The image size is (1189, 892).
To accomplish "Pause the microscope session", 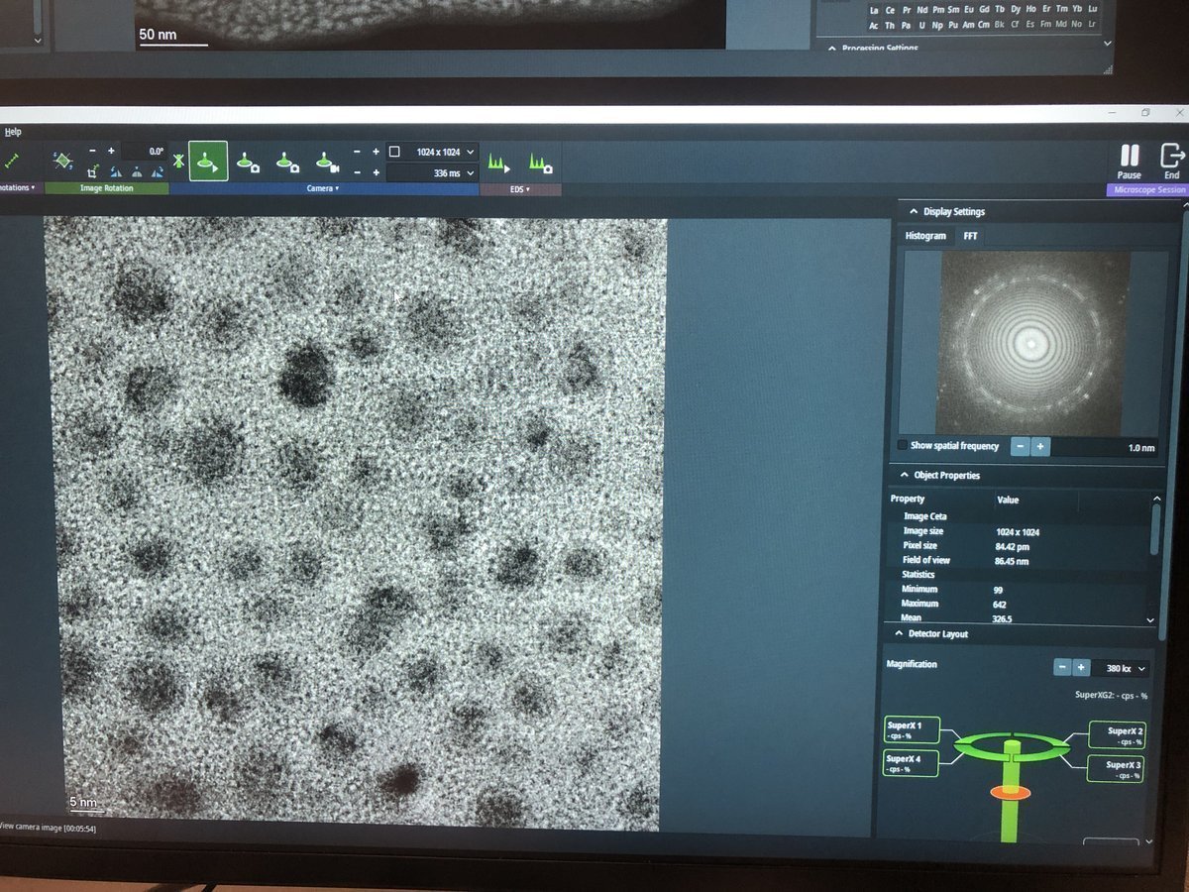I will click(x=1129, y=161).
